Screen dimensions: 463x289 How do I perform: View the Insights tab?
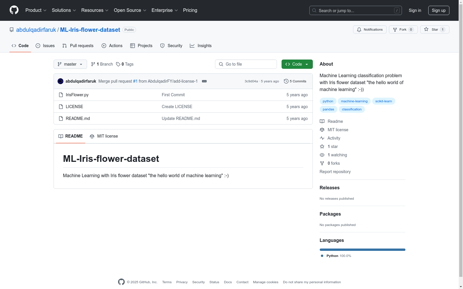point(201,46)
